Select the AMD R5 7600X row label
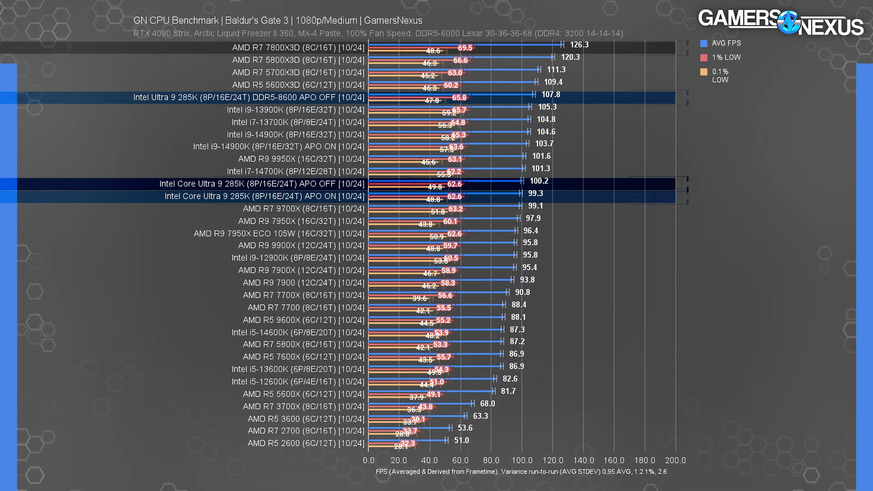 304,357
